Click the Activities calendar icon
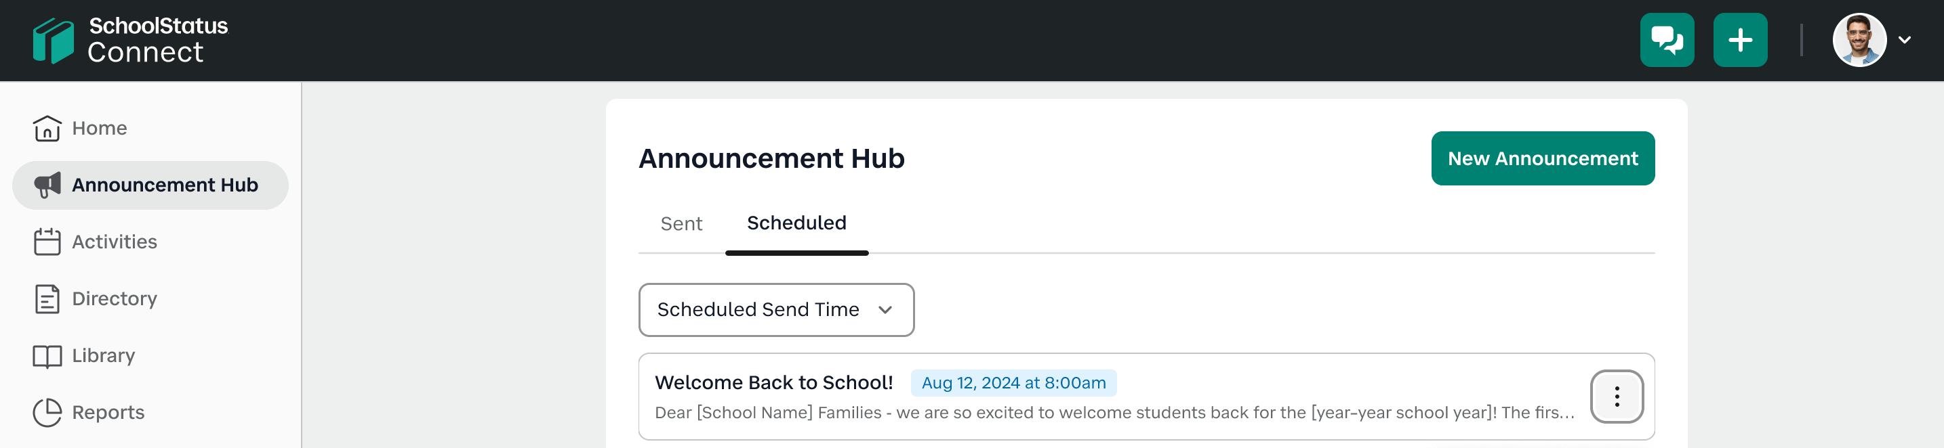Viewport: 1944px width, 448px height. pyautogui.click(x=47, y=242)
